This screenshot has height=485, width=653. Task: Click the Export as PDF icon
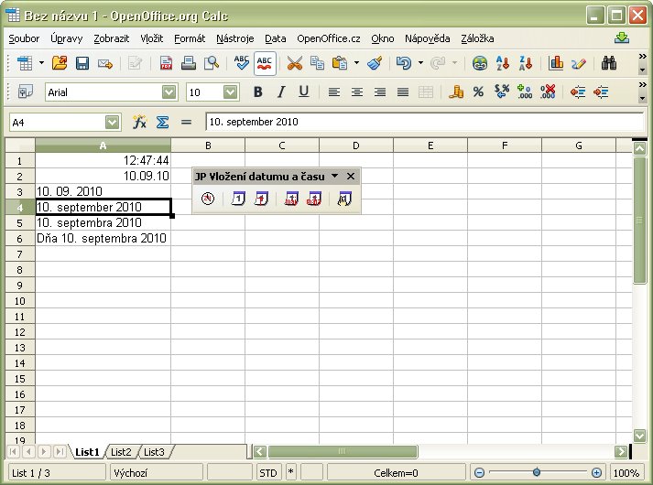click(x=167, y=64)
